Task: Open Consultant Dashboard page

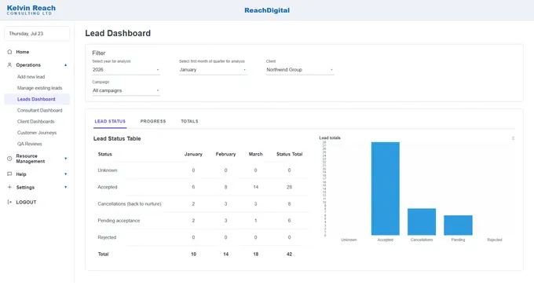Action: (39, 111)
